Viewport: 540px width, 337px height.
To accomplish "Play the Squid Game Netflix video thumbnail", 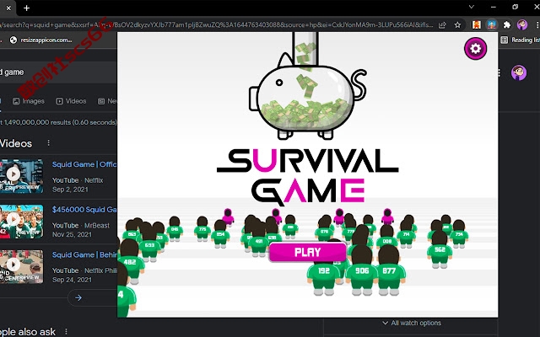I will click(x=21, y=176).
